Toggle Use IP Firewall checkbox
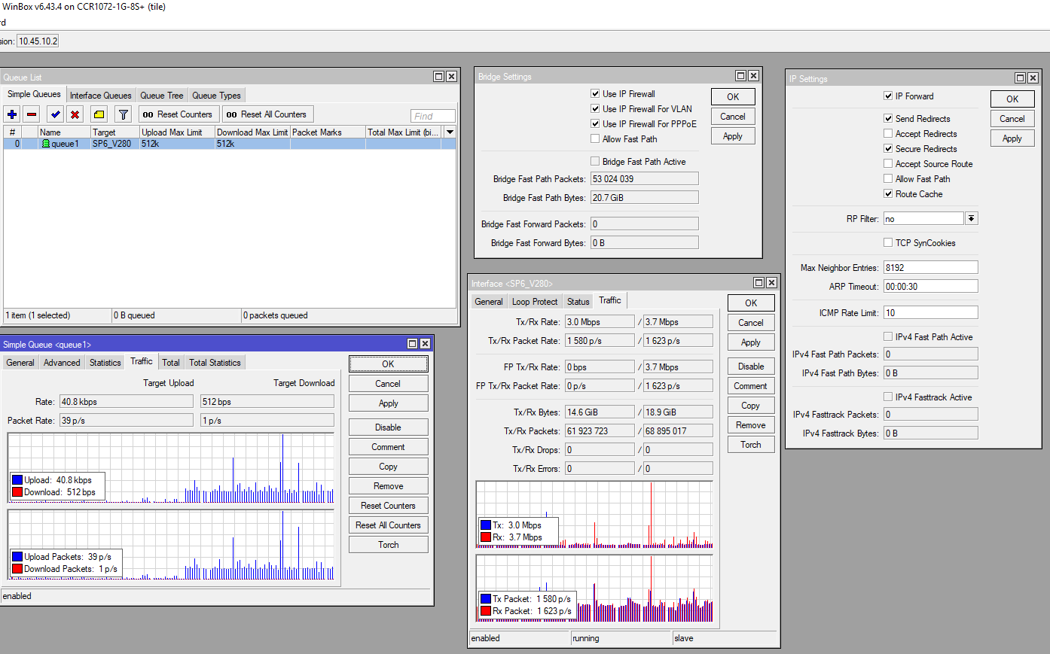Image resolution: width=1050 pixels, height=654 pixels. coord(595,94)
